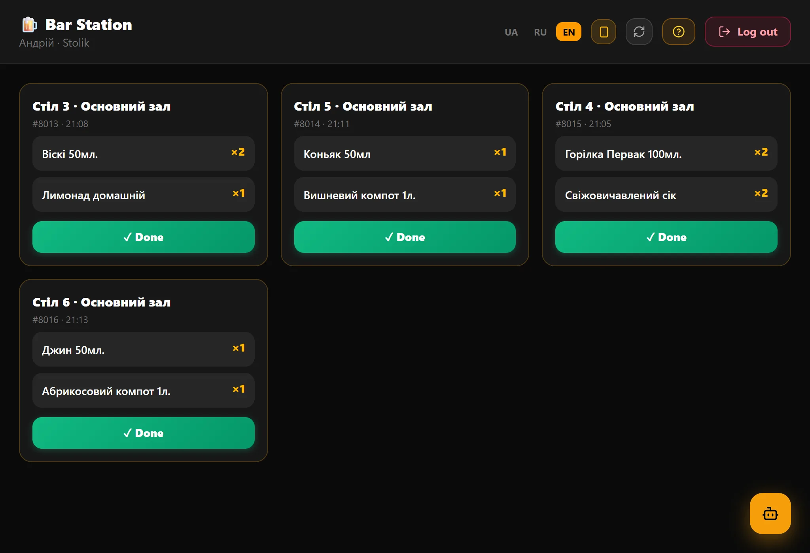
Task: Select the Лимонад домашній item
Action: click(144, 194)
